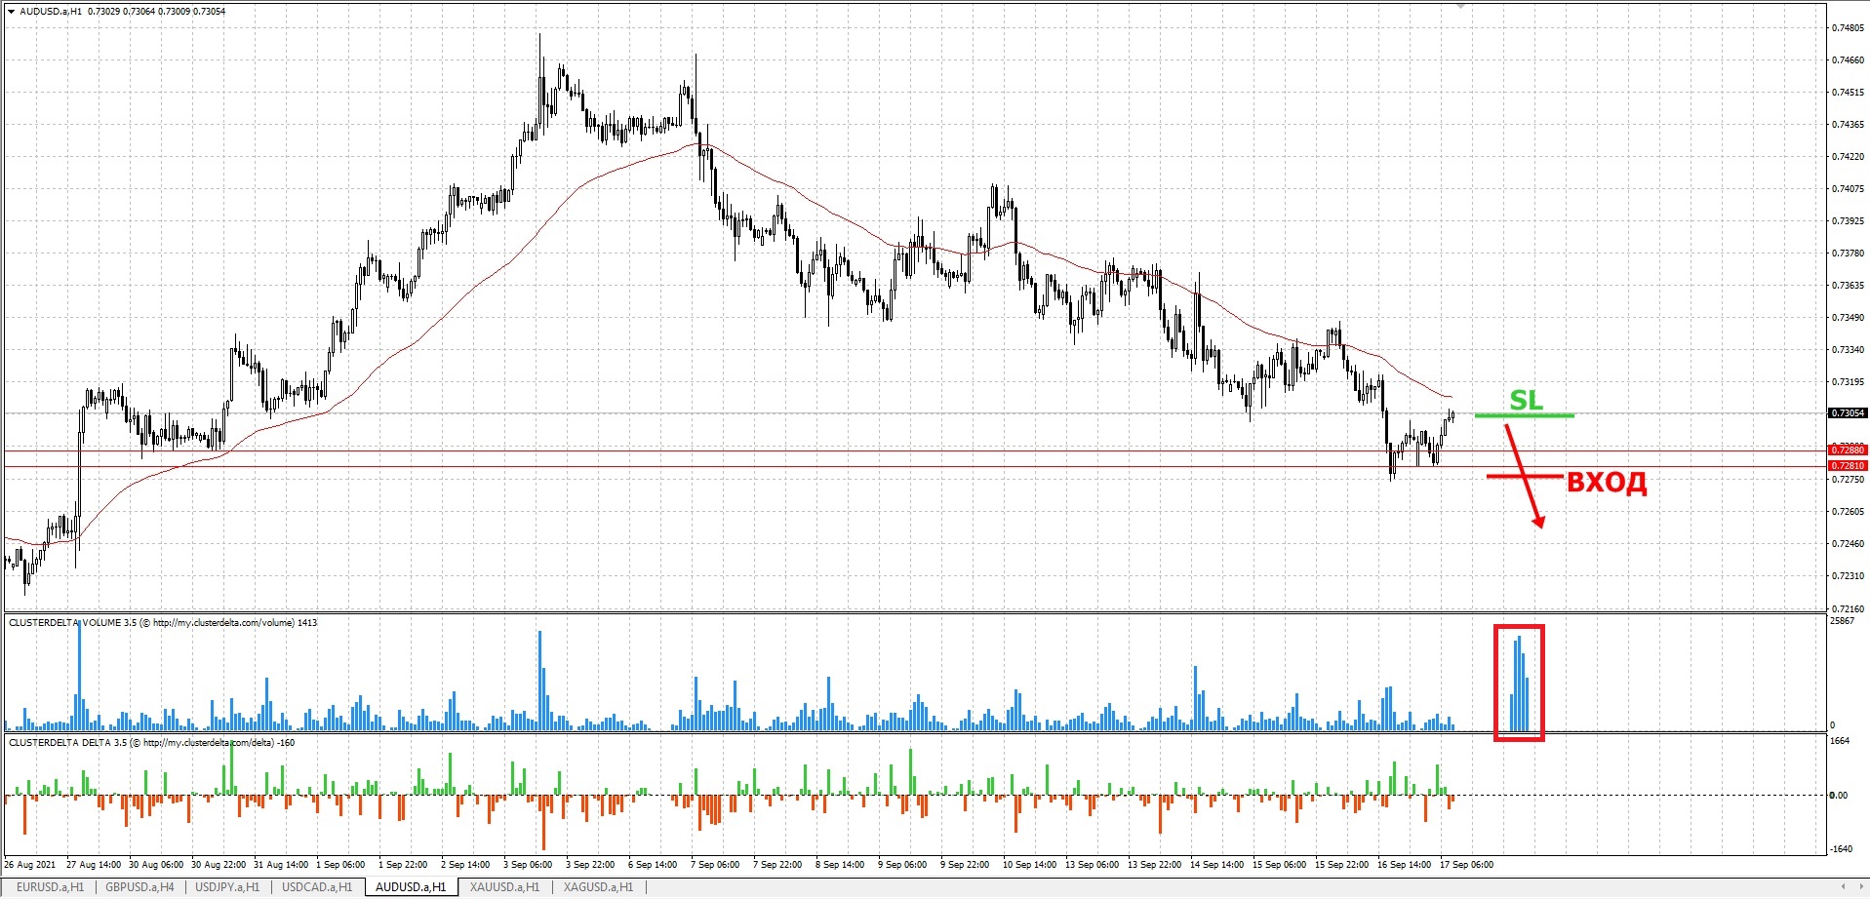
Task: Click the 0.72160 value on the price scale
Action: click(x=1848, y=608)
